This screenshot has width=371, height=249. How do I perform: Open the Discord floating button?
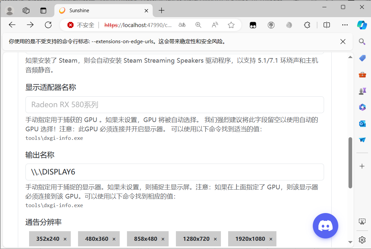coord(325,226)
